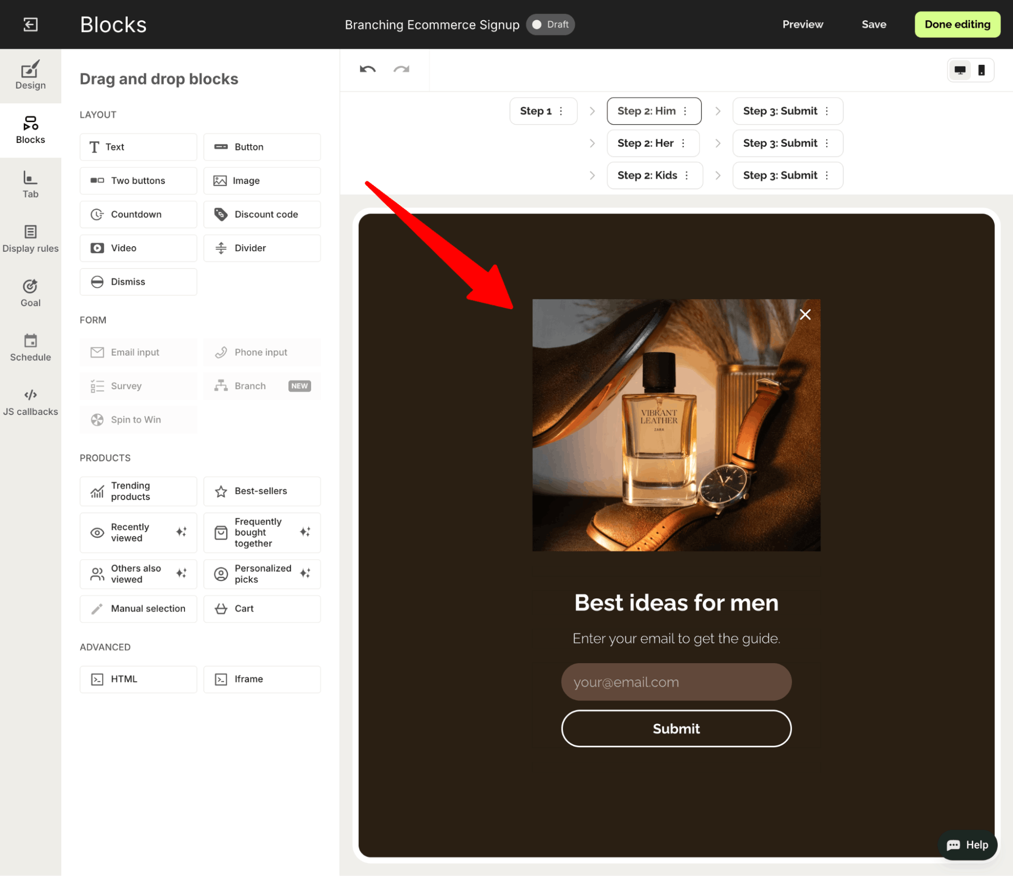Open the Step 1 three-dot menu

tap(561, 111)
